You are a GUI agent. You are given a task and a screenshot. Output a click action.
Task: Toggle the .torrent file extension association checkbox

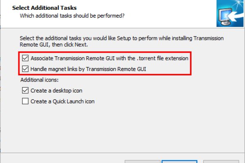[x=25, y=58]
